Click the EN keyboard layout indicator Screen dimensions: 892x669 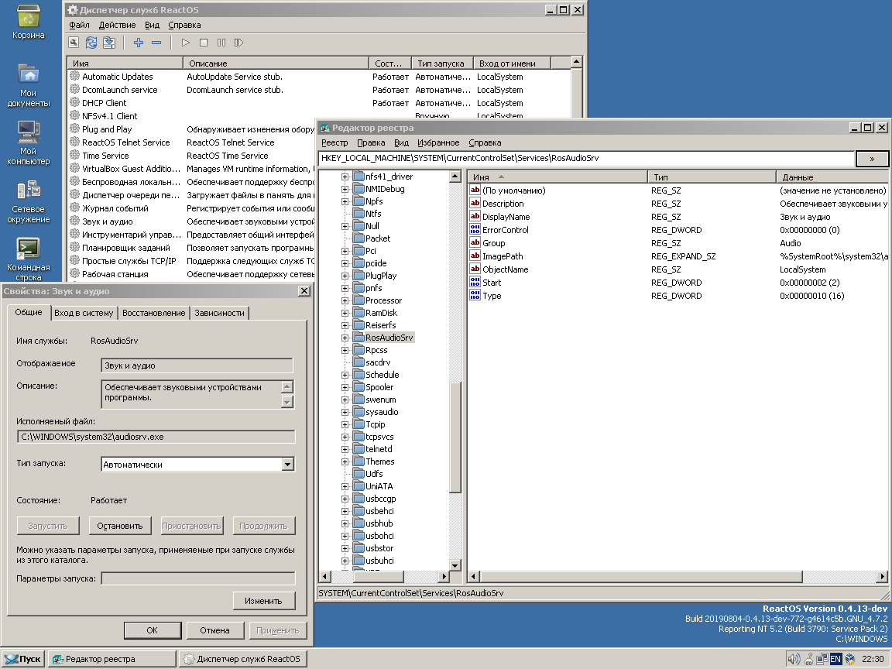tap(835, 660)
